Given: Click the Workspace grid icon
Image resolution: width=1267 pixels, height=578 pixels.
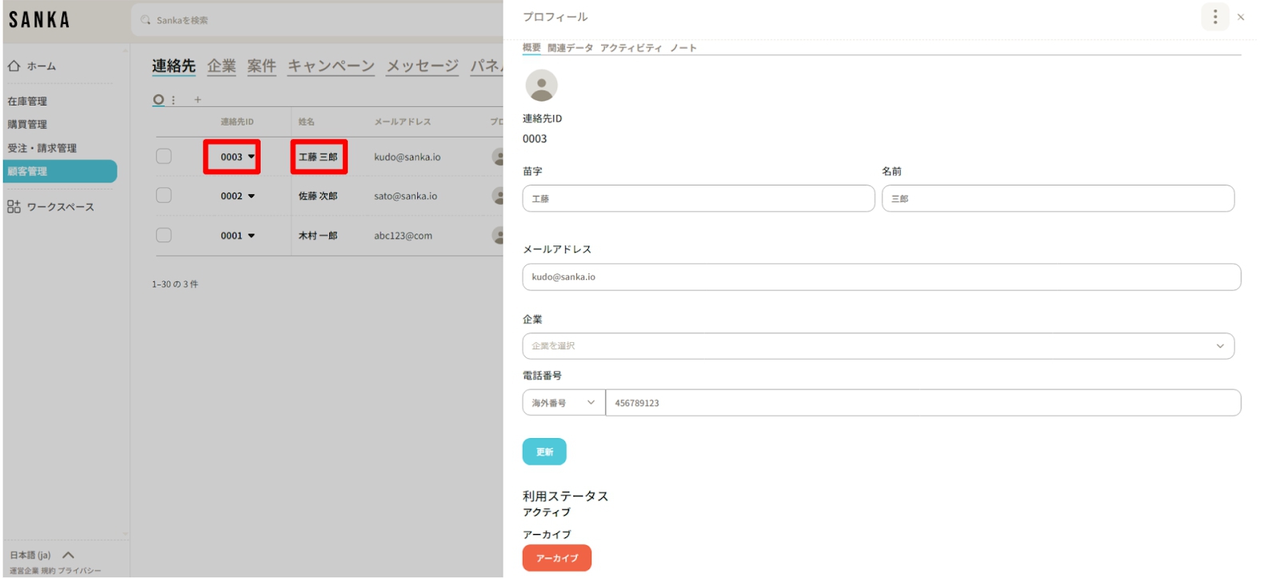Looking at the screenshot, I should 14,207.
